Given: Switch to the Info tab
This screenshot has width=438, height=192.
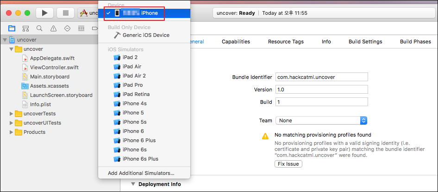Looking at the screenshot, I should (x=326, y=42).
